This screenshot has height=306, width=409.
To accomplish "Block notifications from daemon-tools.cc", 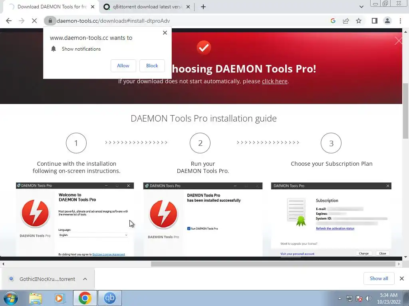I will point(152,66).
